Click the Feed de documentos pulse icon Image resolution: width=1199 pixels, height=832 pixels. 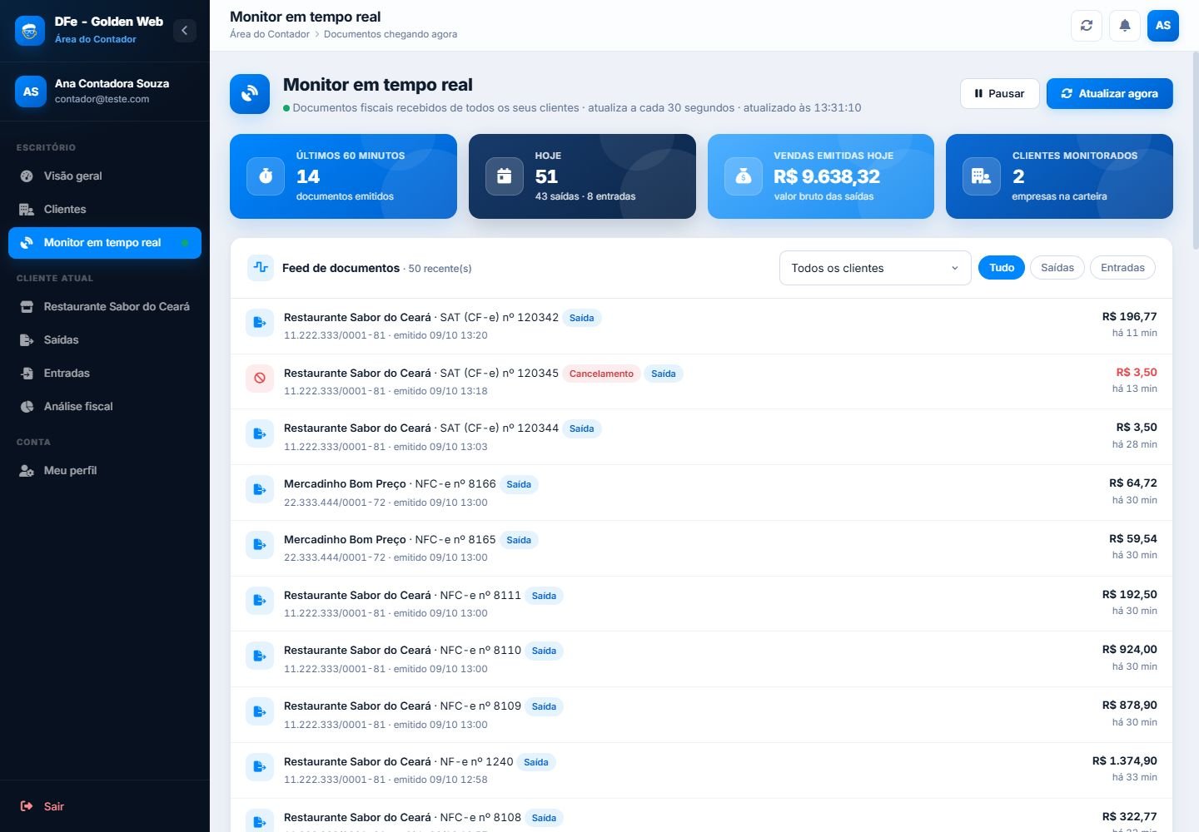point(261,268)
